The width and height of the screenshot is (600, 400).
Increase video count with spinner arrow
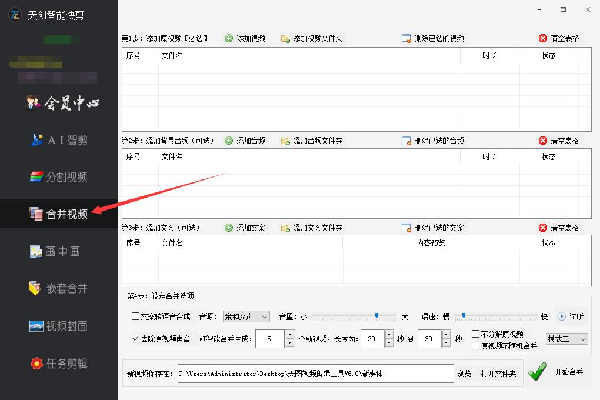click(288, 335)
